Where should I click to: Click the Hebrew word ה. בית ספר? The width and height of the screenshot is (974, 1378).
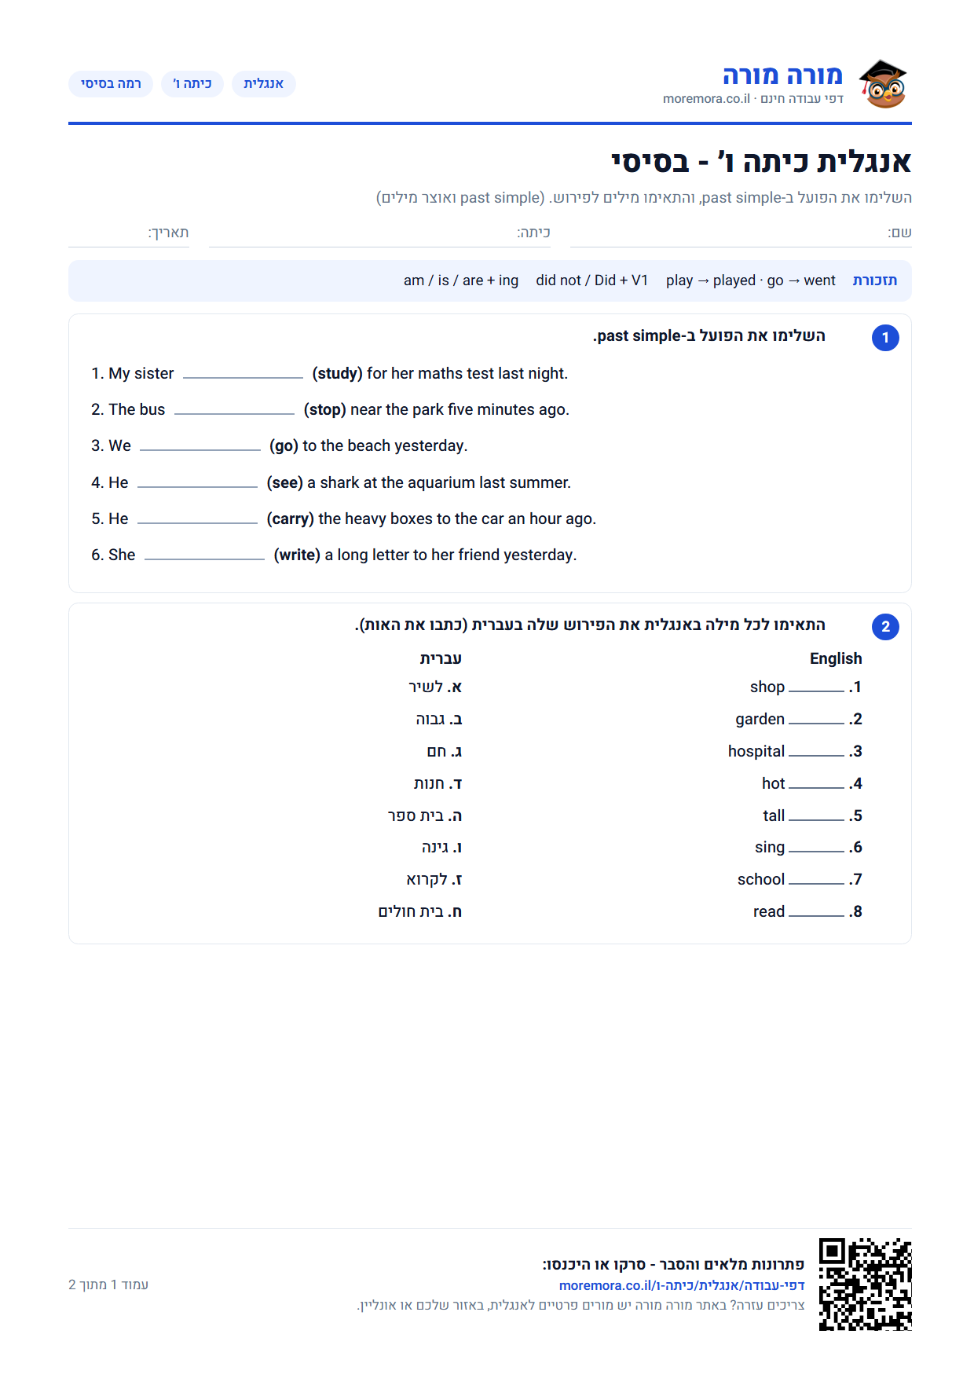click(425, 816)
